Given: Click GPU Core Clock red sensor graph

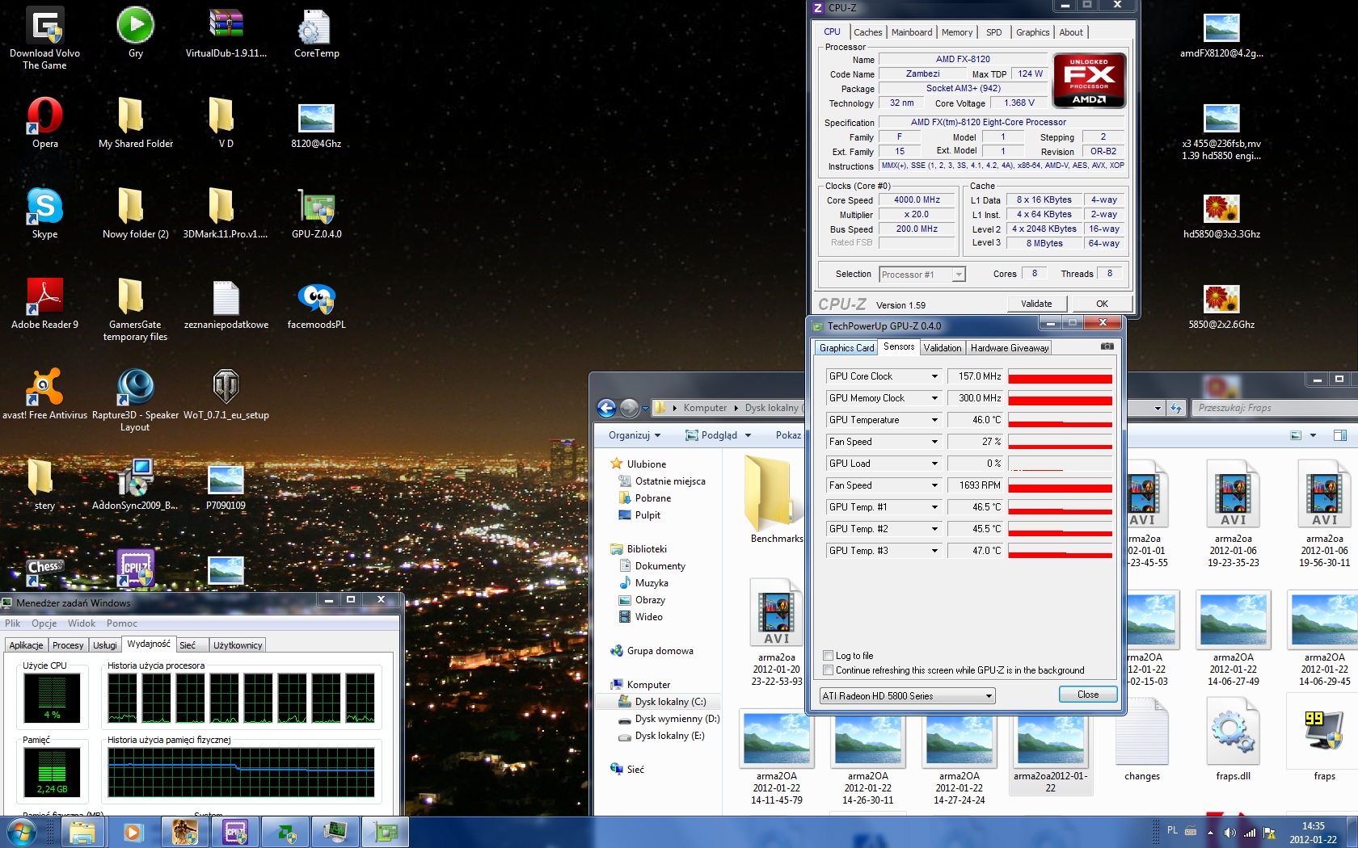Looking at the screenshot, I should 1060,376.
